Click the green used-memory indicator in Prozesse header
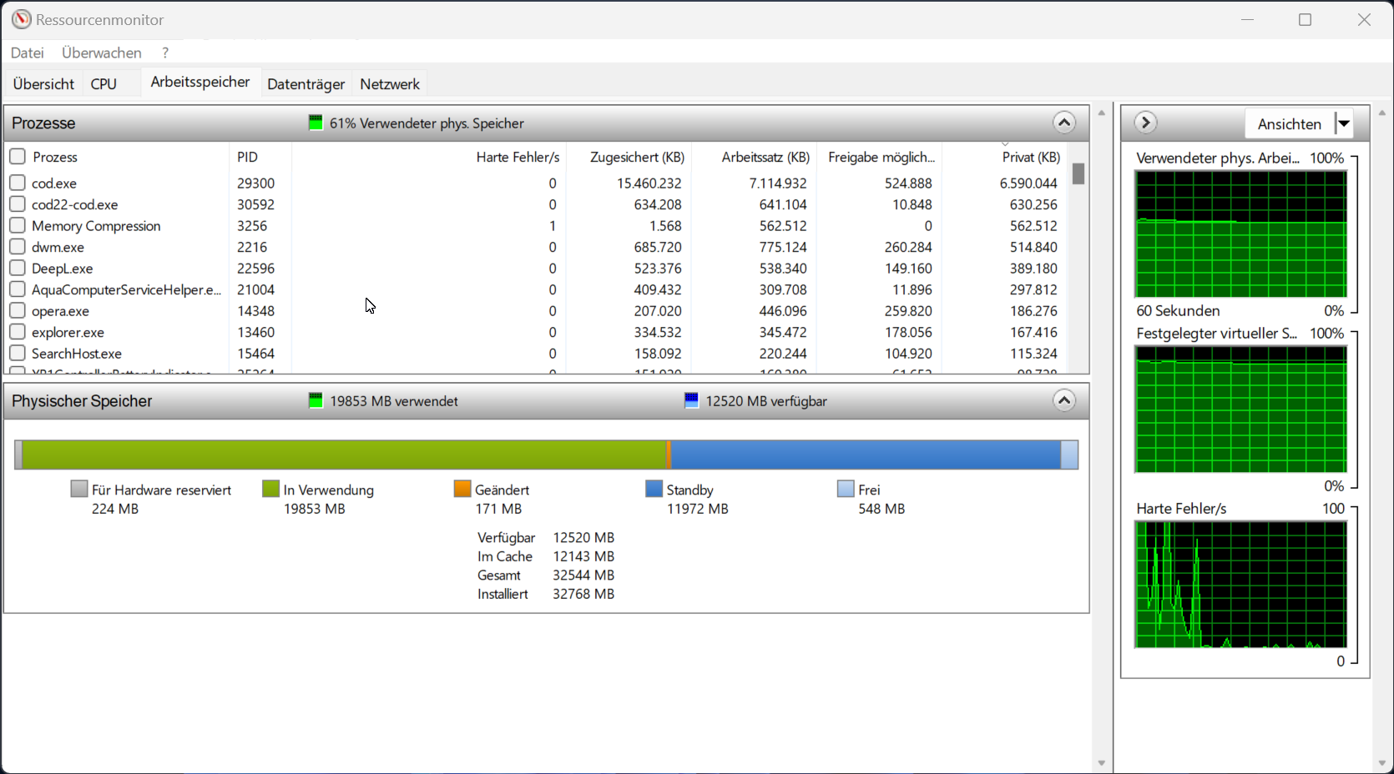This screenshot has width=1394, height=774. (x=316, y=123)
